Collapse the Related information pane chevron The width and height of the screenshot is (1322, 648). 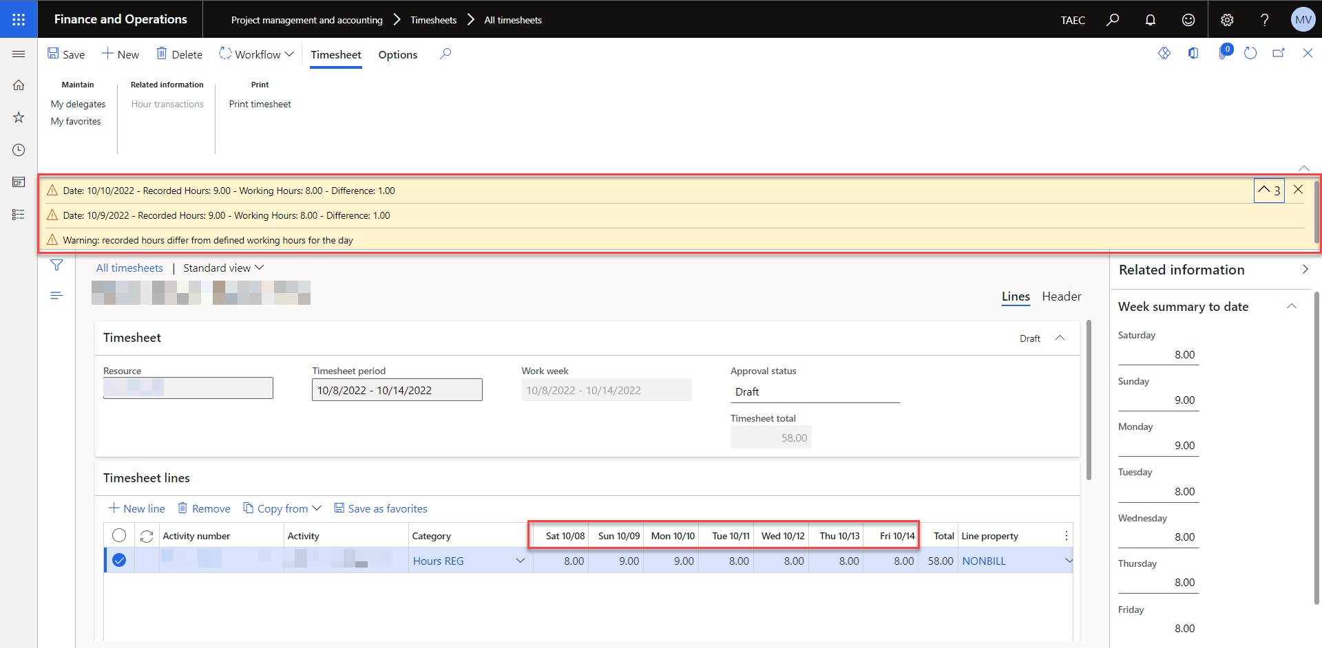(x=1305, y=270)
